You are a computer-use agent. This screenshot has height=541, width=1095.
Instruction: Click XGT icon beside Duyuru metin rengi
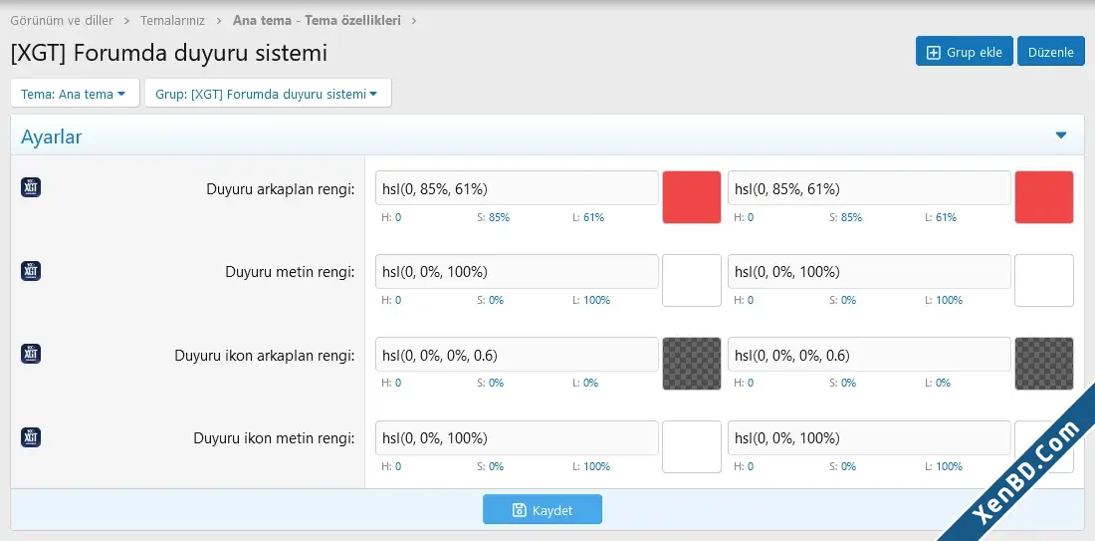(31, 271)
